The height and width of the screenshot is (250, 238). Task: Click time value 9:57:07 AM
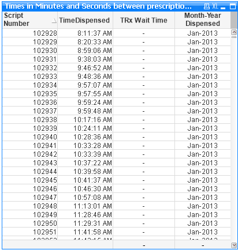[x=95, y=85]
